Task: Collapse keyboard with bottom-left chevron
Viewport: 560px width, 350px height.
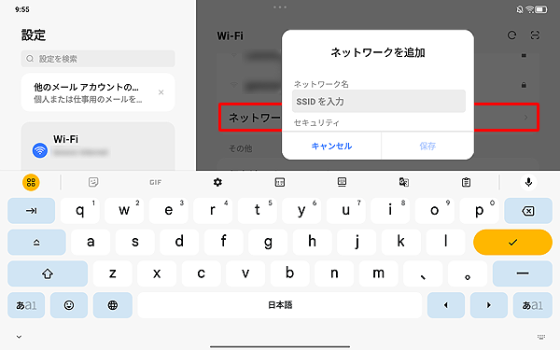Action: (19, 336)
